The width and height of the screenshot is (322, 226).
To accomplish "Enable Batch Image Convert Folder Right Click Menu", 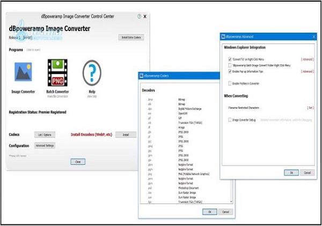I will click(x=230, y=65).
